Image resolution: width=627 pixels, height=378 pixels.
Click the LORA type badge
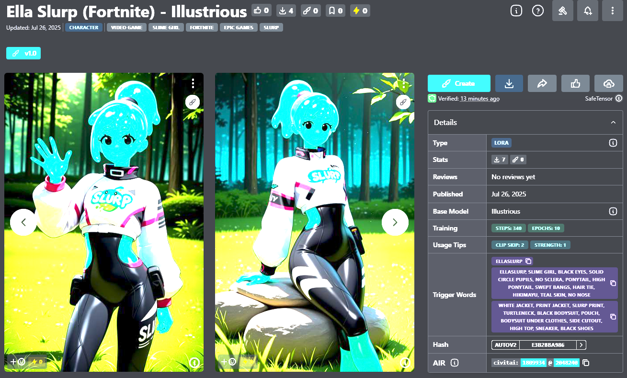(x=502, y=143)
